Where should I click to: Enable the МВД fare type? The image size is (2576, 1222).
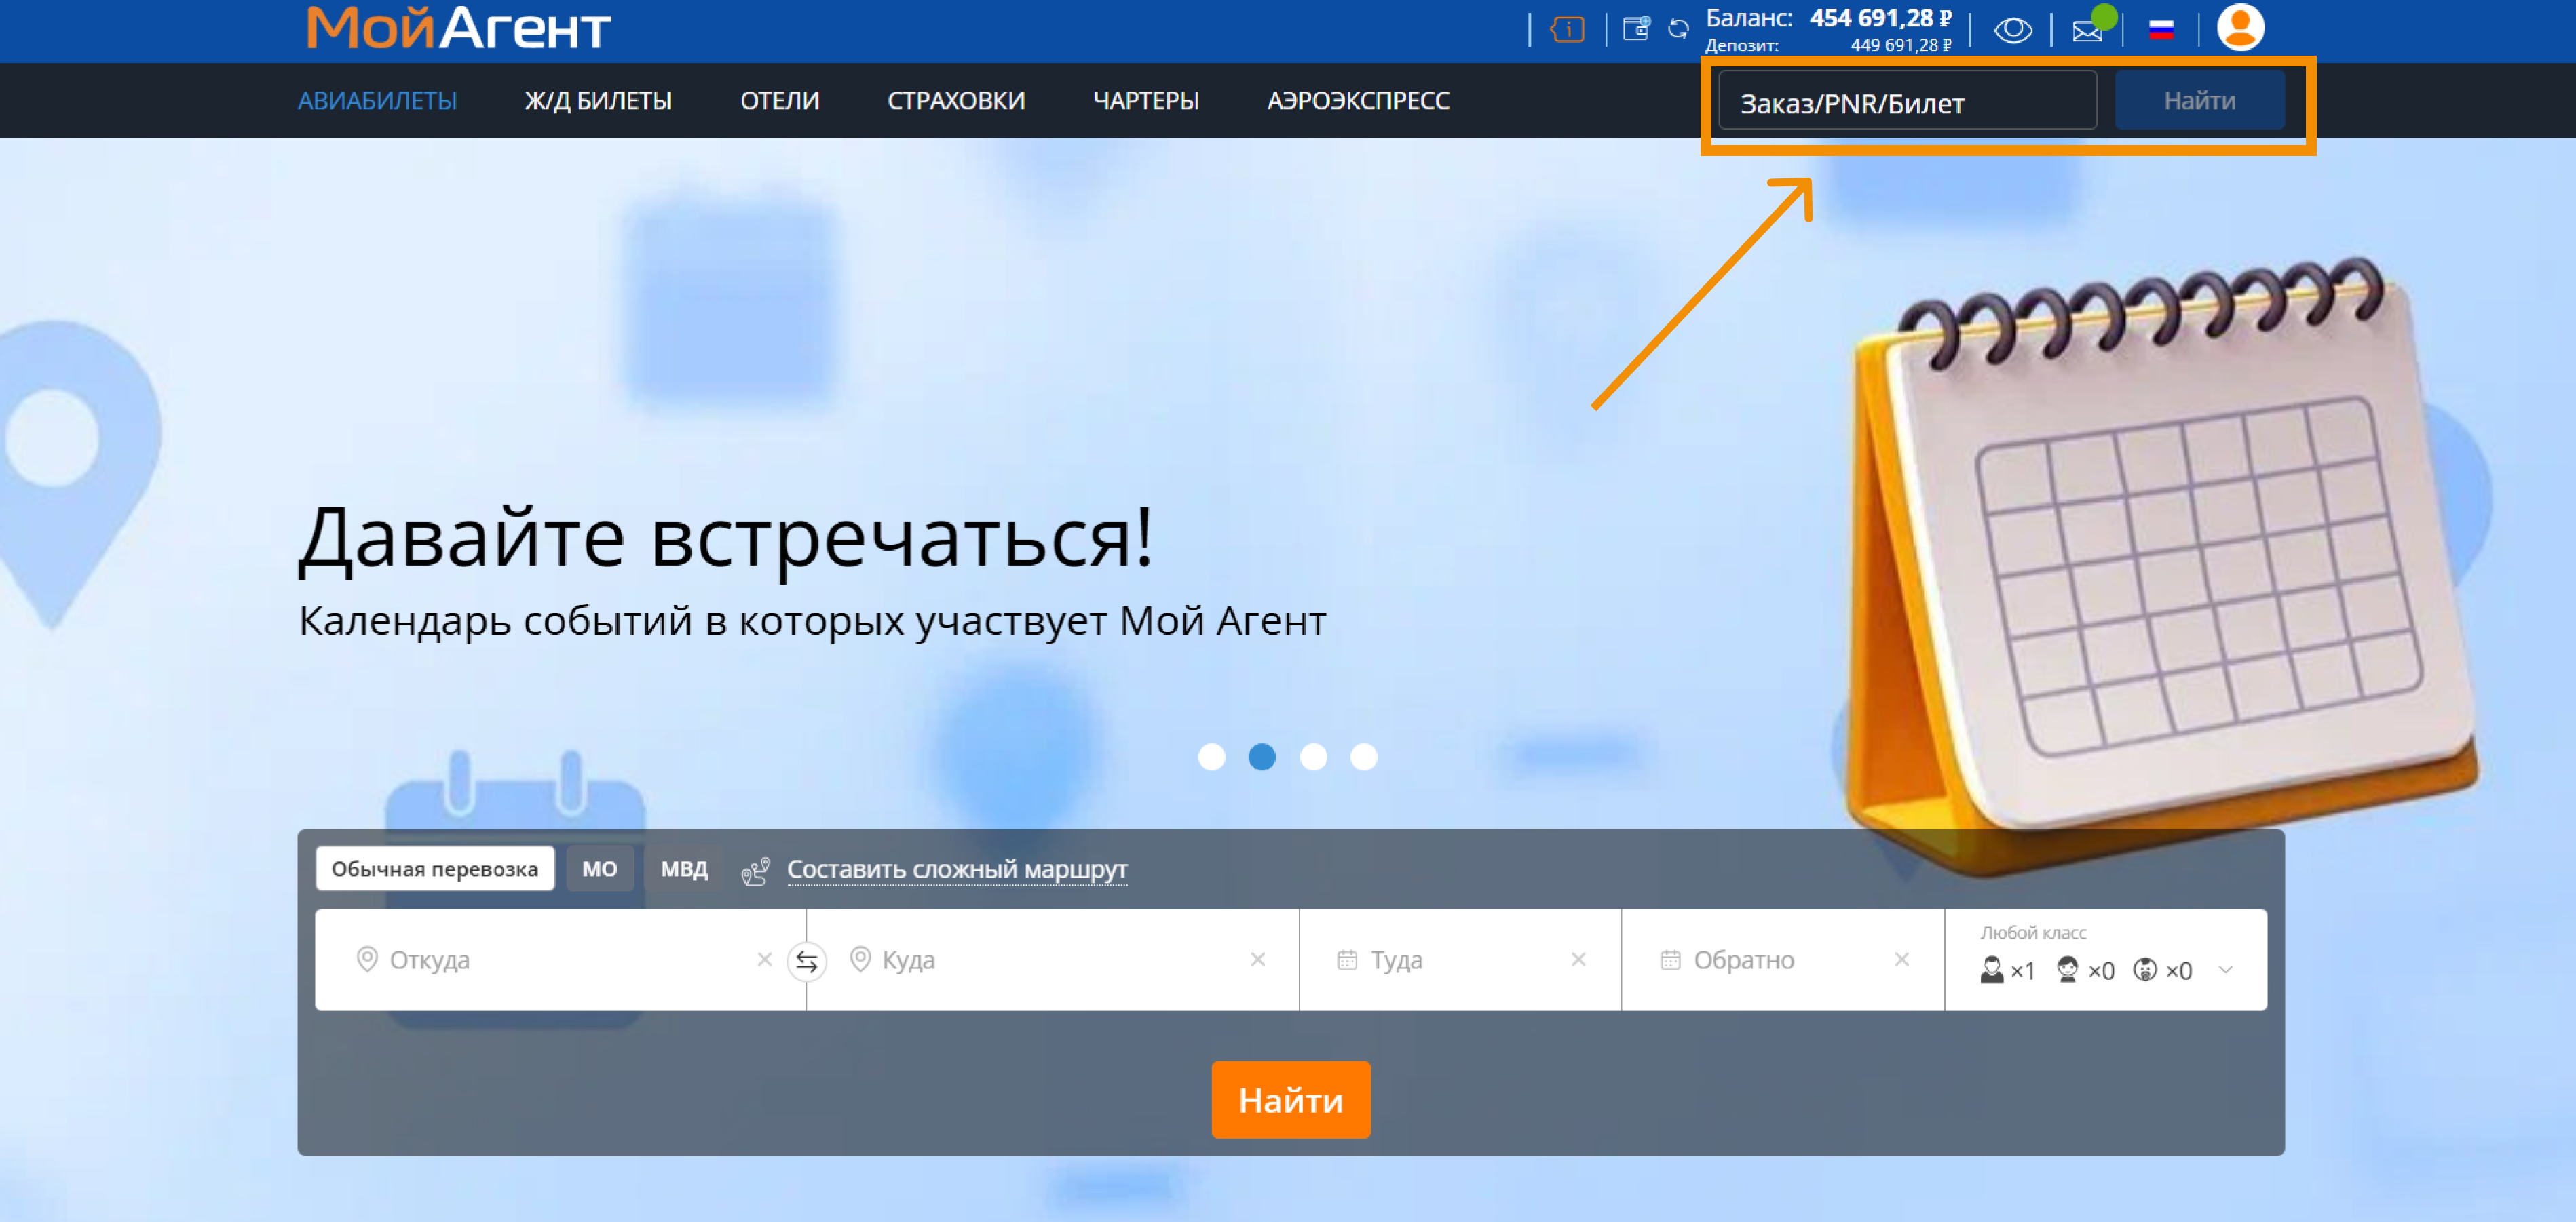(x=684, y=868)
